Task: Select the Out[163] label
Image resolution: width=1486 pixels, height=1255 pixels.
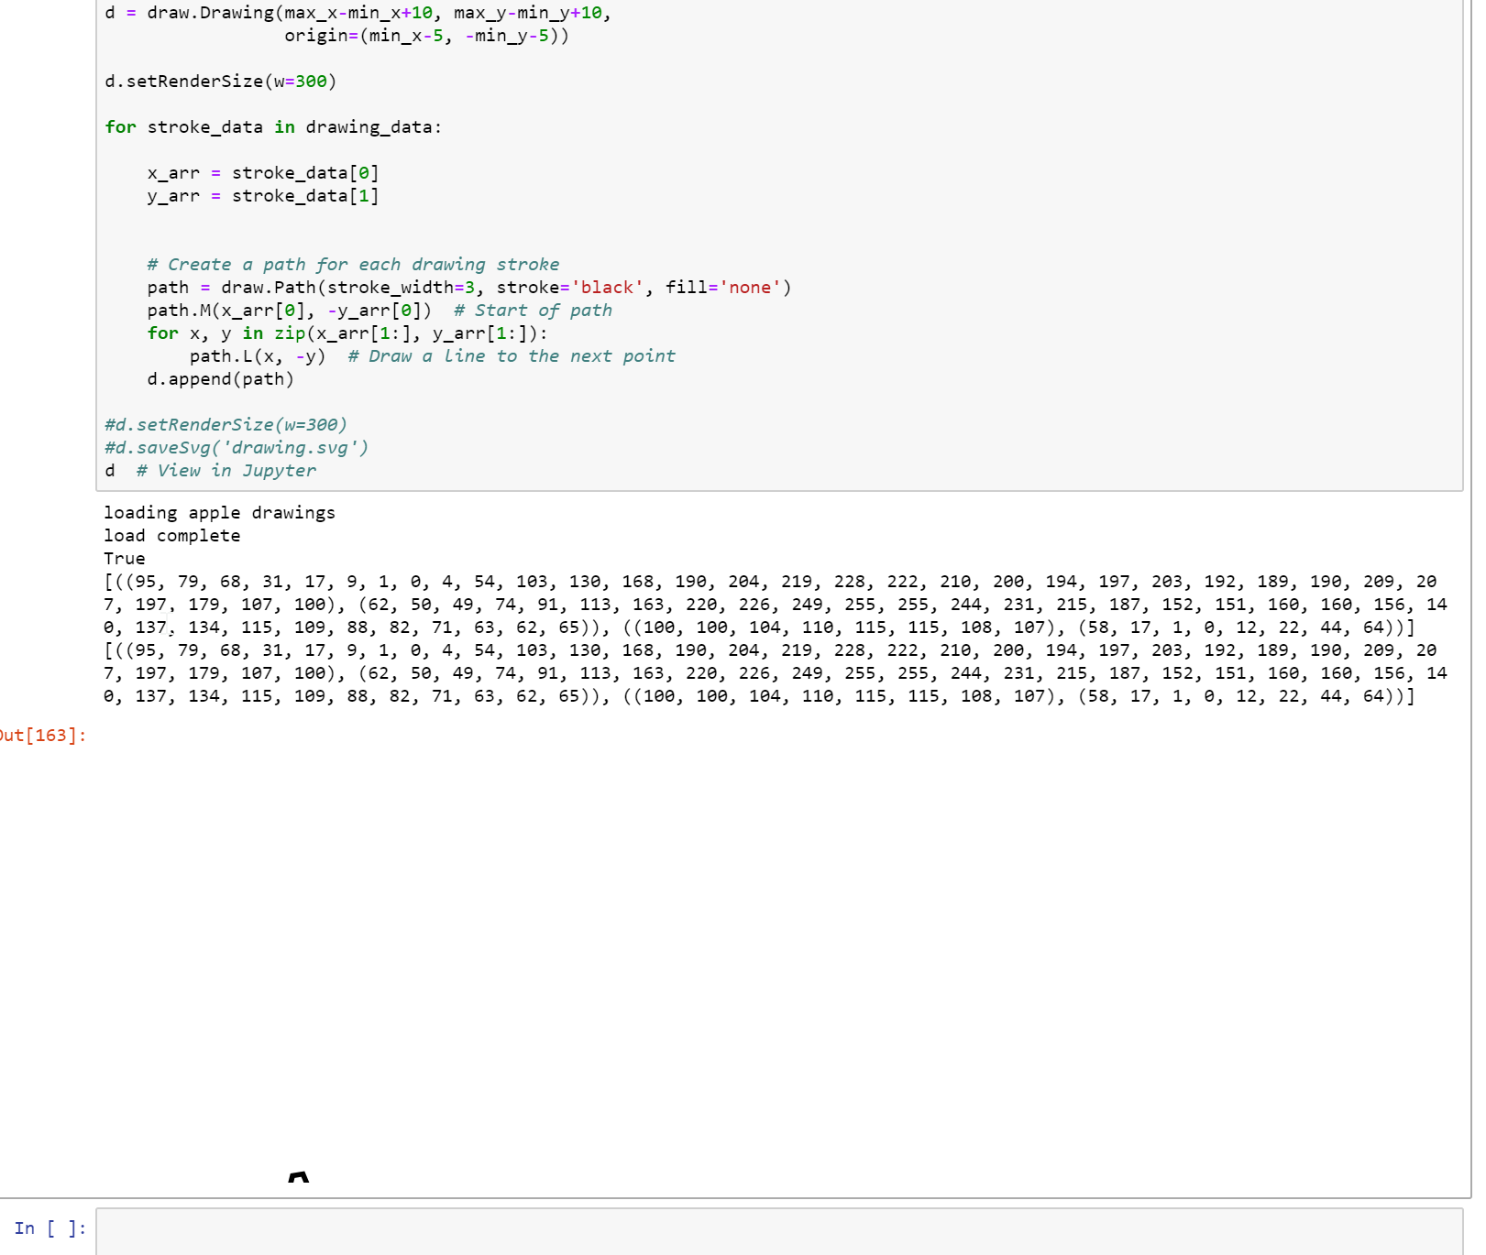Action: [x=42, y=734]
